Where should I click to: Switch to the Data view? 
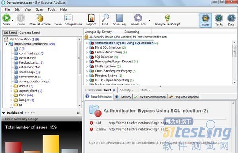231,20
